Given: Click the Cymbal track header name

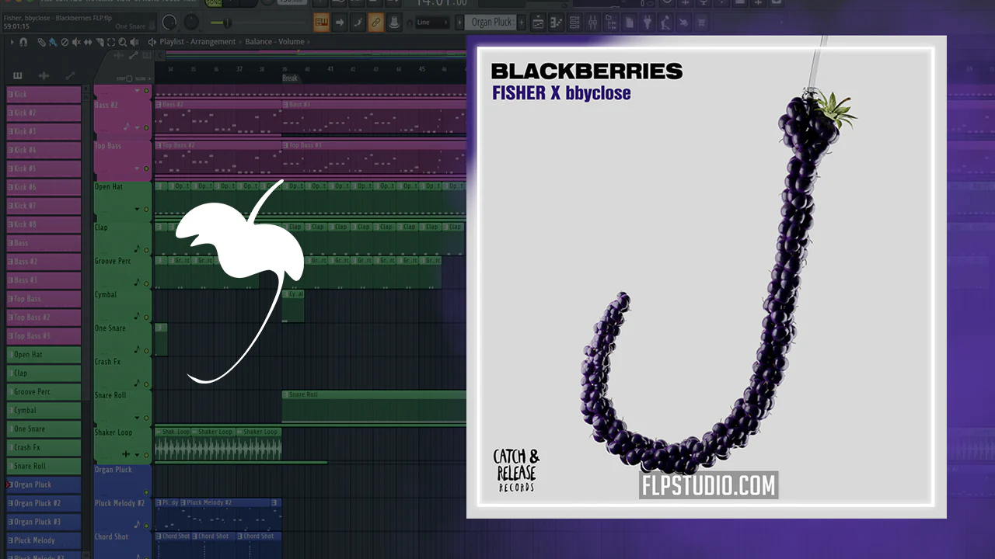Looking at the screenshot, I should 106,295.
